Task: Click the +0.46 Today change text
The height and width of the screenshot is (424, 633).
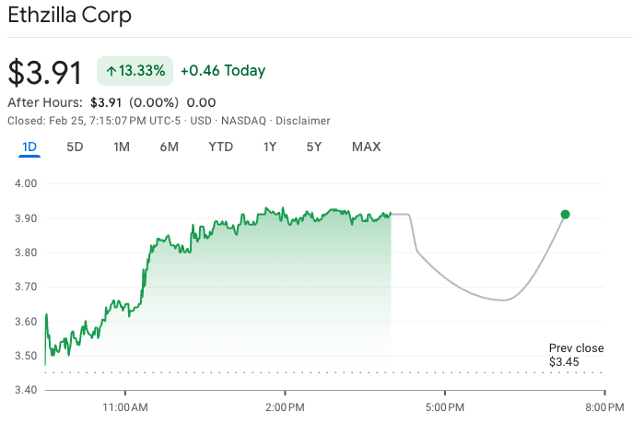Action: (x=222, y=71)
